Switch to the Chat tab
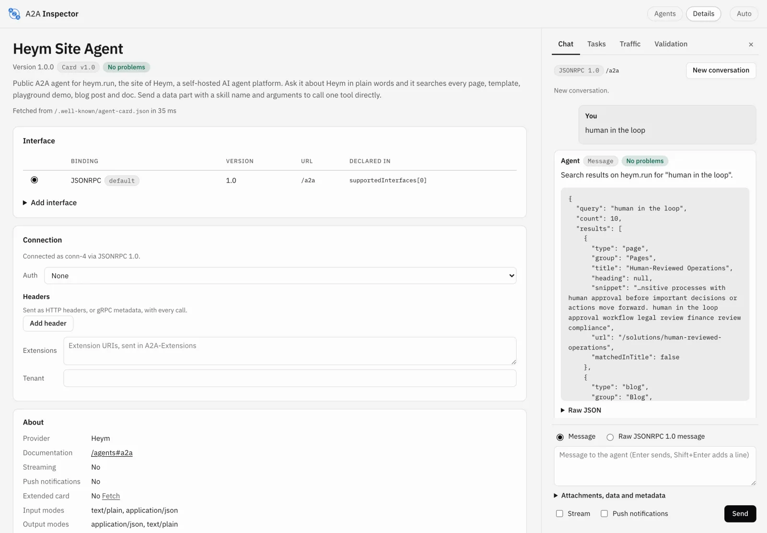Screen dimensions: 767x533 point(566,44)
